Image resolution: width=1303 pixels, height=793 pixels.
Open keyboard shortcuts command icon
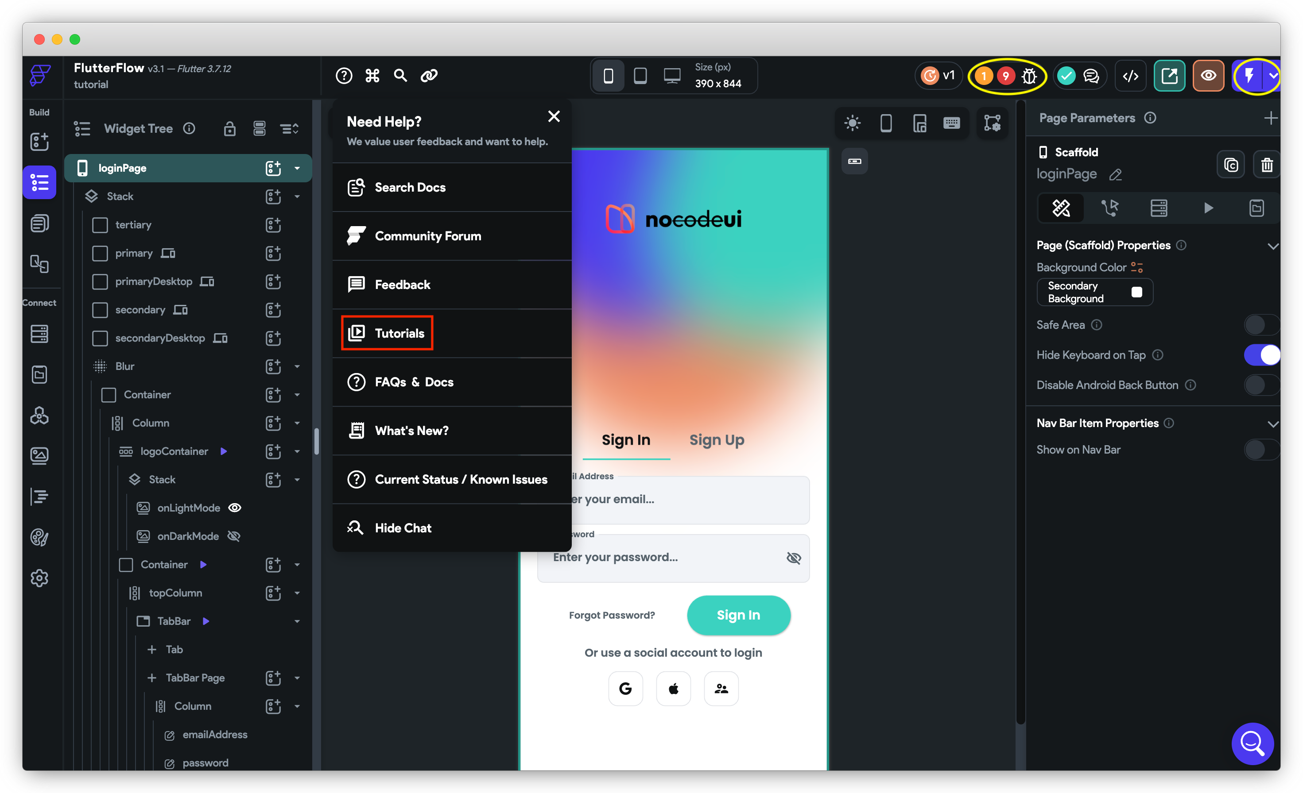click(x=372, y=76)
